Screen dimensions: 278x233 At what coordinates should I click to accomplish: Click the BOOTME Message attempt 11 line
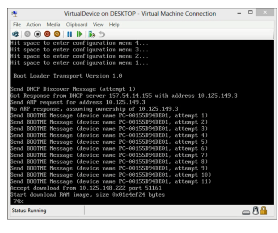click(111, 182)
